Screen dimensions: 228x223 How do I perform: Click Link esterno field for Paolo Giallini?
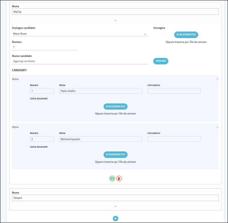pyautogui.click(x=174, y=91)
